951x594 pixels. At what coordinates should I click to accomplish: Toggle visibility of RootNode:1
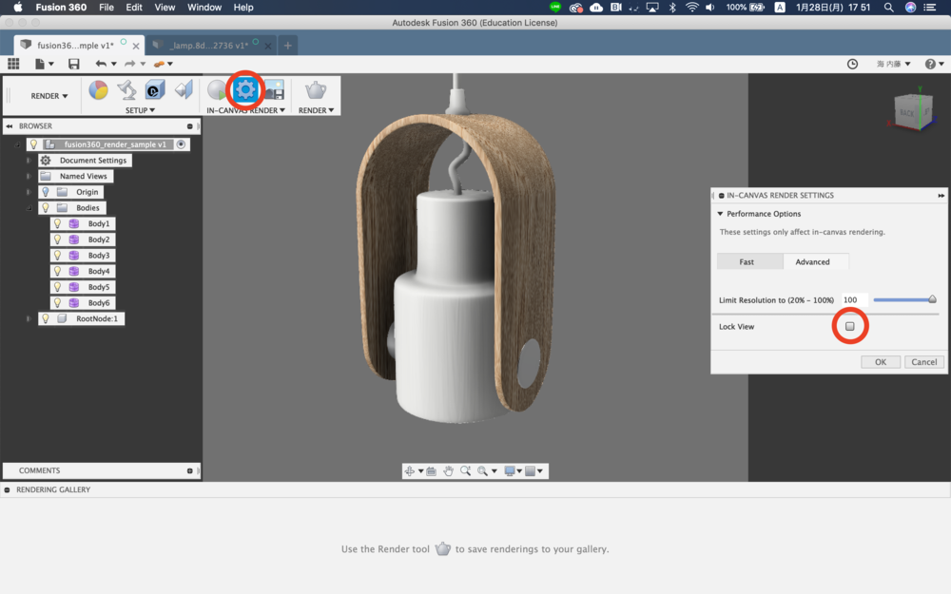point(46,318)
